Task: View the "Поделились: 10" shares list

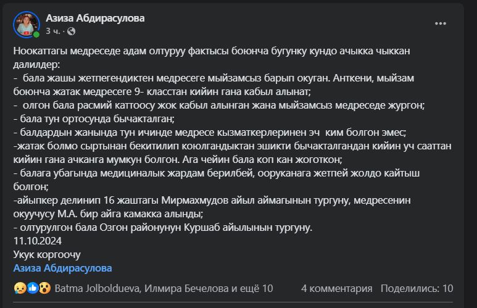Action: [417, 288]
